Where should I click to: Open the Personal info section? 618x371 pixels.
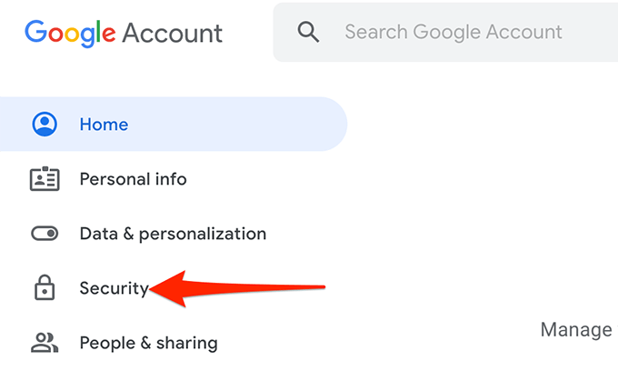[133, 179]
